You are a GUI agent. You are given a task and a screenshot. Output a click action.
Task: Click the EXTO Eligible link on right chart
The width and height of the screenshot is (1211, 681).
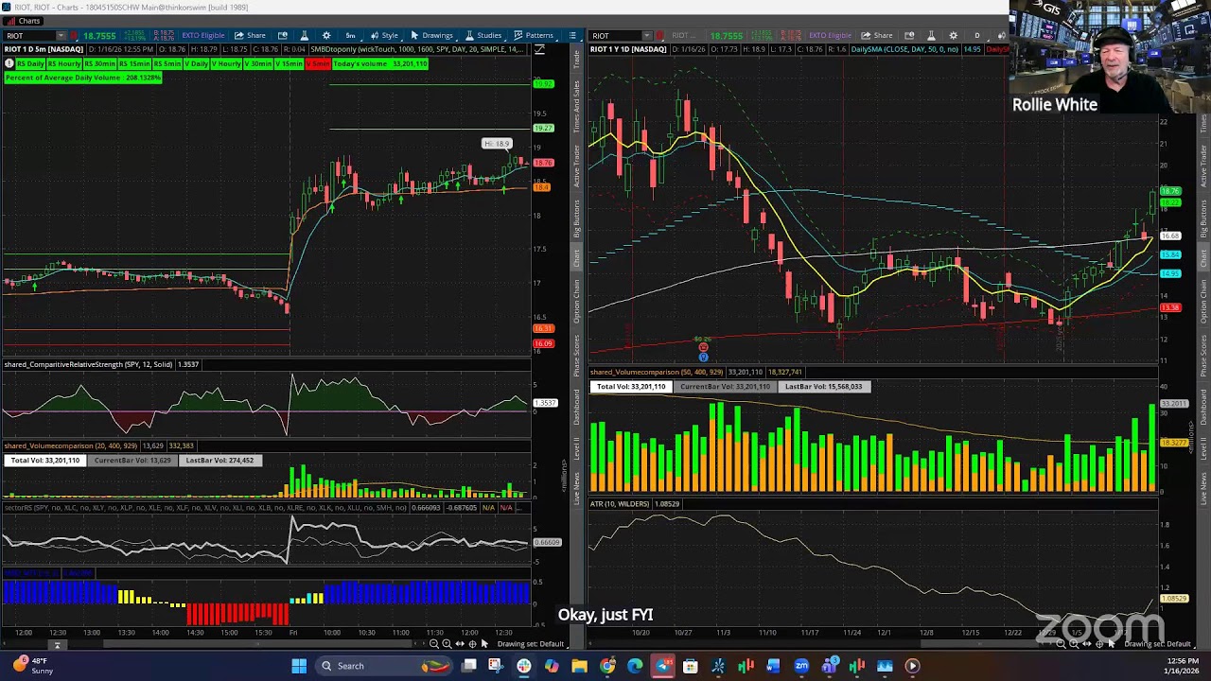point(830,36)
